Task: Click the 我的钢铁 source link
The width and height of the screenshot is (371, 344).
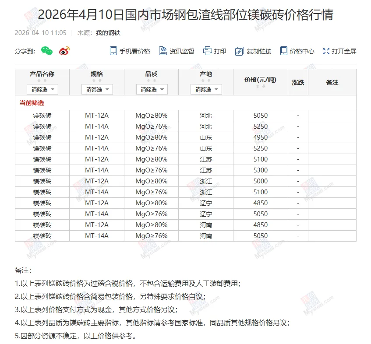Action: click(x=107, y=32)
